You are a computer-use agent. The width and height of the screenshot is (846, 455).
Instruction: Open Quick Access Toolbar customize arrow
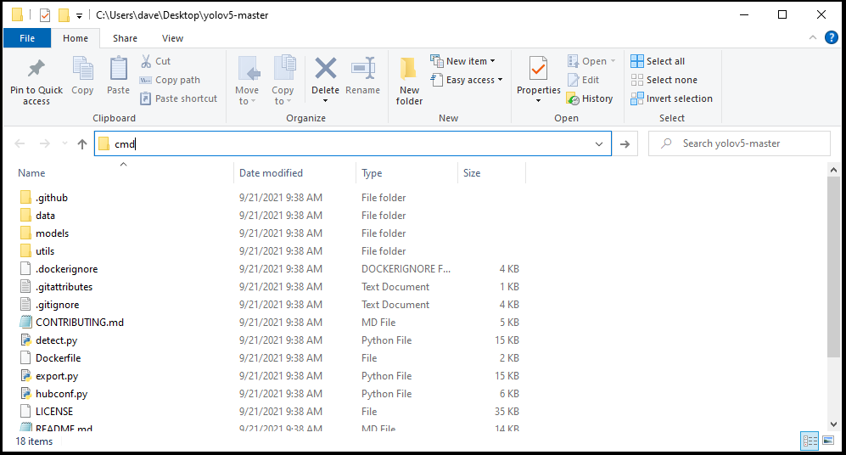pyautogui.click(x=79, y=15)
